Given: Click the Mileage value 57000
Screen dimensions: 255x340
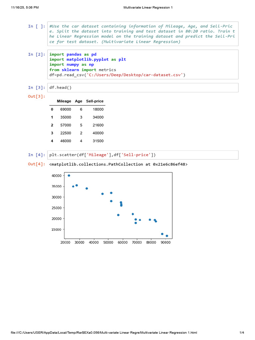Looking at the screenshot, I should click(66, 125).
